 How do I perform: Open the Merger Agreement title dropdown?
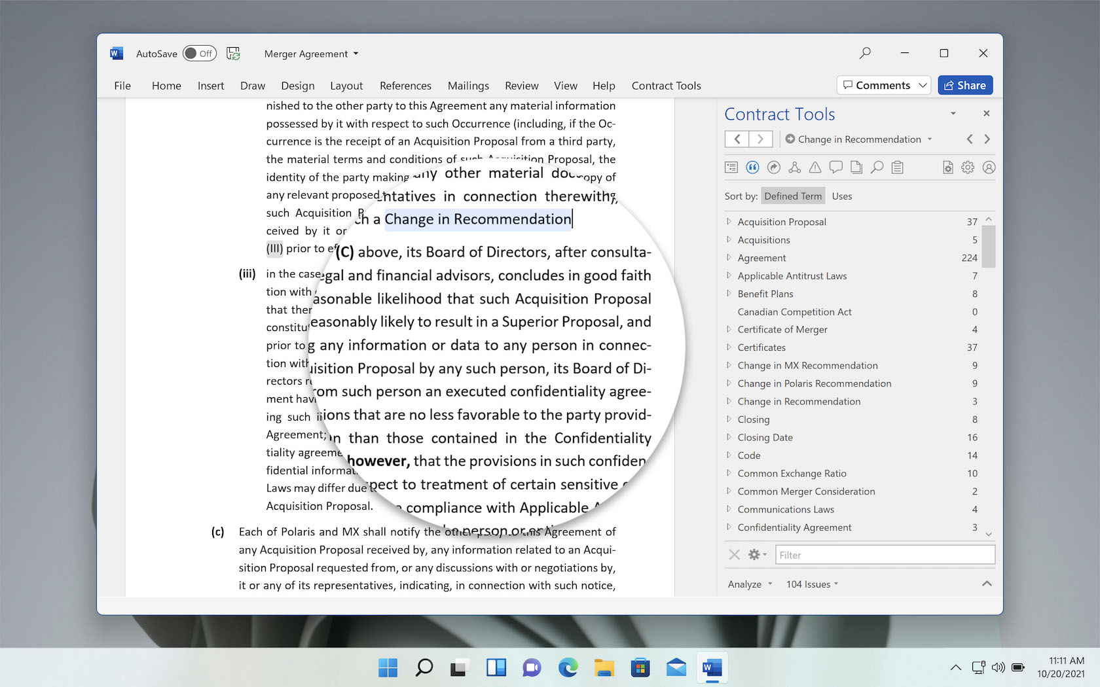click(x=356, y=54)
